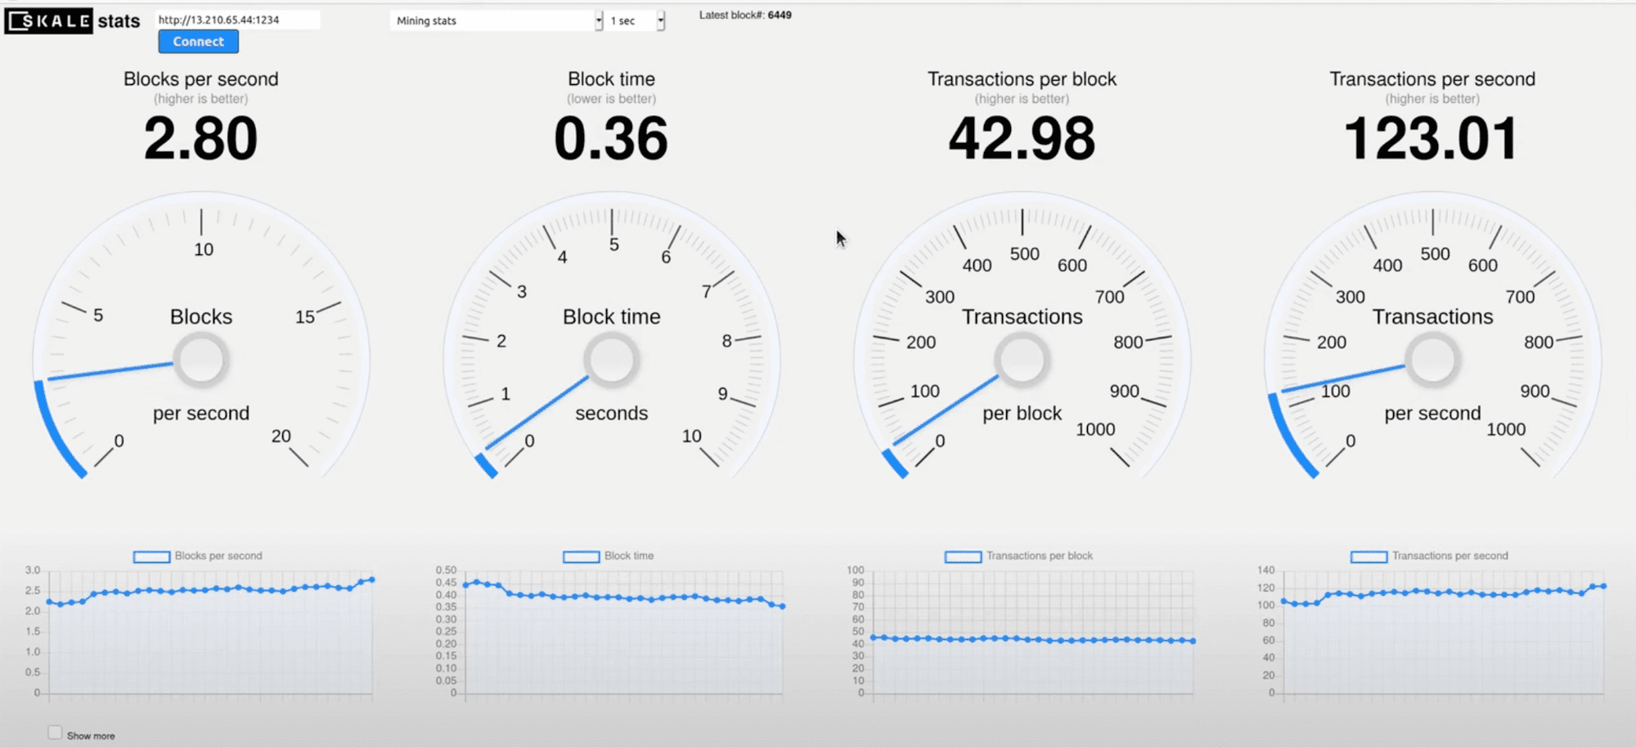The image size is (1636, 747).
Task: Click the server URL input field
Action: (237, 20)
